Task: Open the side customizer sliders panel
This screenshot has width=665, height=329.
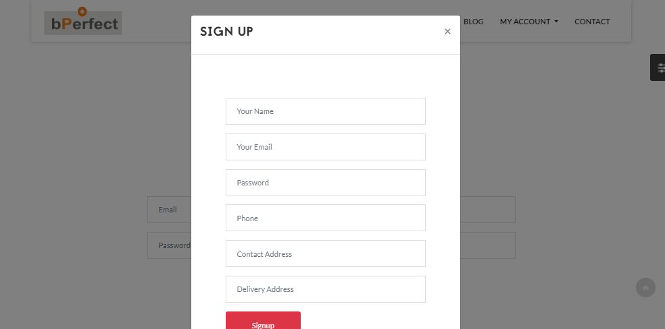Action: [660, 68]
